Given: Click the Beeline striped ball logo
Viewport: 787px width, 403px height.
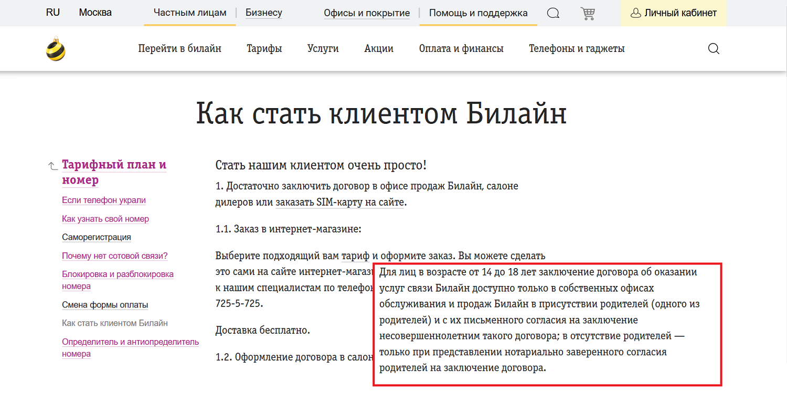Looking at the screenshot, I should (x=56, y=49).
